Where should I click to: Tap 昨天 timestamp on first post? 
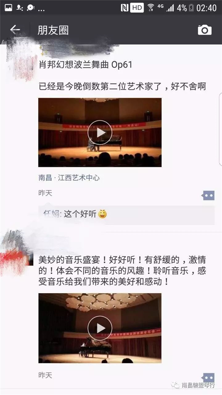[x=45, y=193]
